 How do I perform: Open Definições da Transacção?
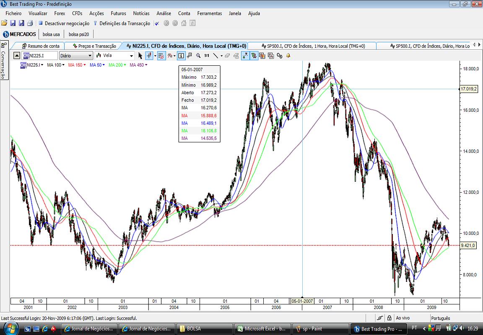122,23
